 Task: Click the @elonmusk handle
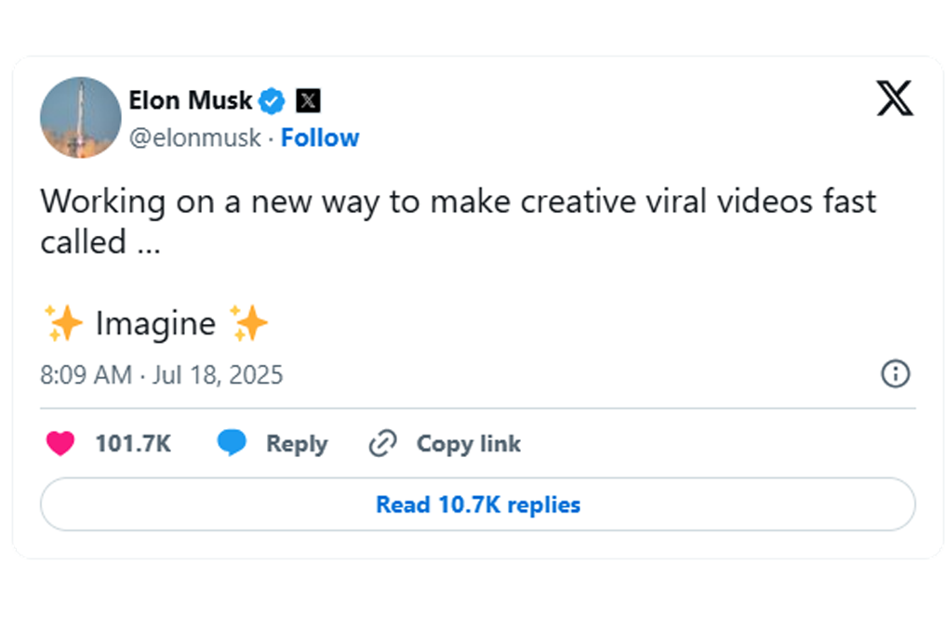click(194, 137)
